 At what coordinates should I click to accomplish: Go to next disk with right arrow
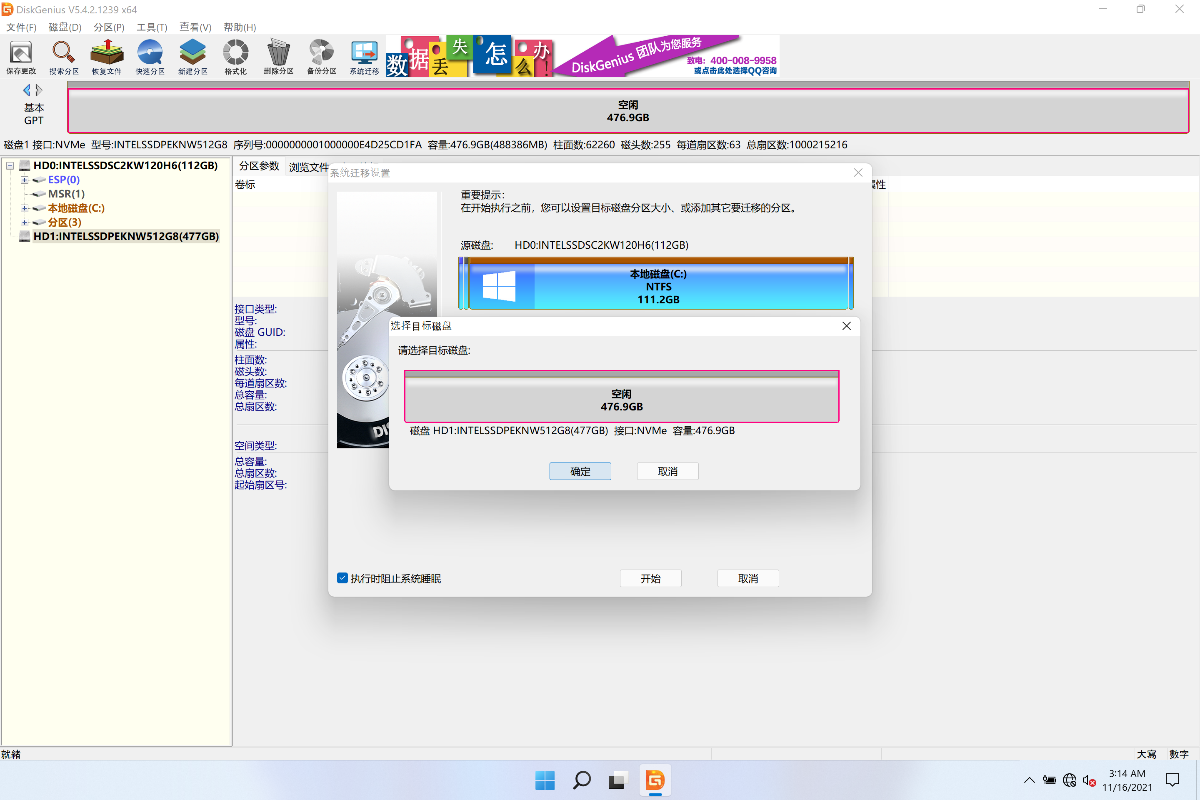pyautogui.click(x=39, y=90)
